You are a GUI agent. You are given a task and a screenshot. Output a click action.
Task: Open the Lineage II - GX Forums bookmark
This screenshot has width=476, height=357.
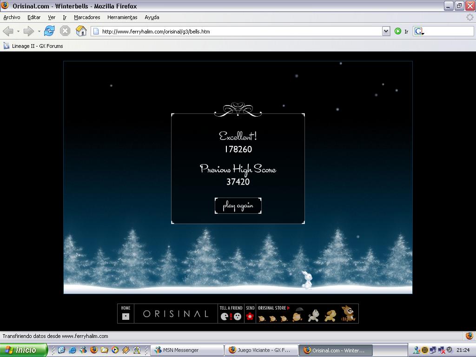[33, 46]
